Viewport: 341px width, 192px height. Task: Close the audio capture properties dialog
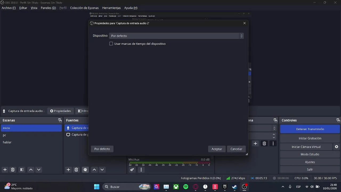245,23
